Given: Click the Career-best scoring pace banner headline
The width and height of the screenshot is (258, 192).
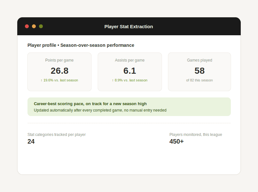Looking at the screenshot, I should tap(90, 104).
